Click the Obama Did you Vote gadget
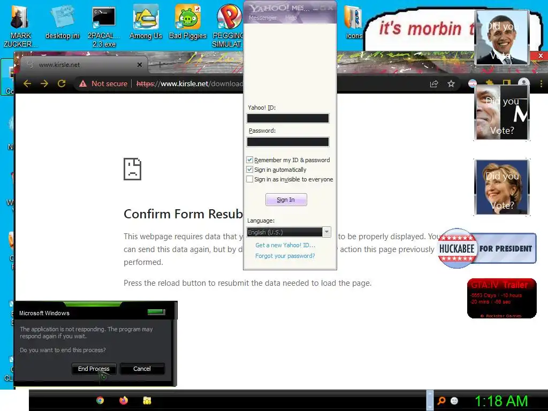548x411 pixels. point(502,38)
